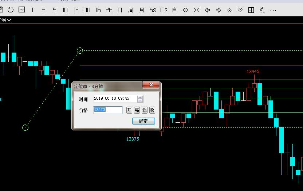Switch to the 15 minute period
This screenshot has width=303, height=191.
pyautogui.click(x=76, y=10)
